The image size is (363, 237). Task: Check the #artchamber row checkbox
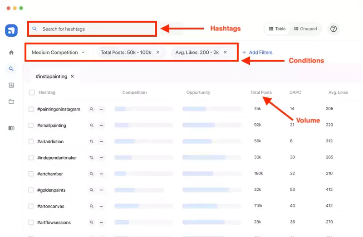pyautogui.click(x=31, y=174)
